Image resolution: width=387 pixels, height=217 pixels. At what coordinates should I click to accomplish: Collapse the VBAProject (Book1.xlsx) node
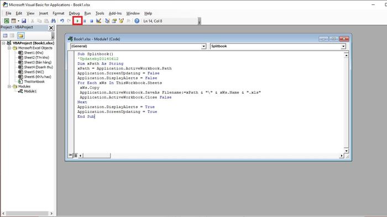[3, 43]
